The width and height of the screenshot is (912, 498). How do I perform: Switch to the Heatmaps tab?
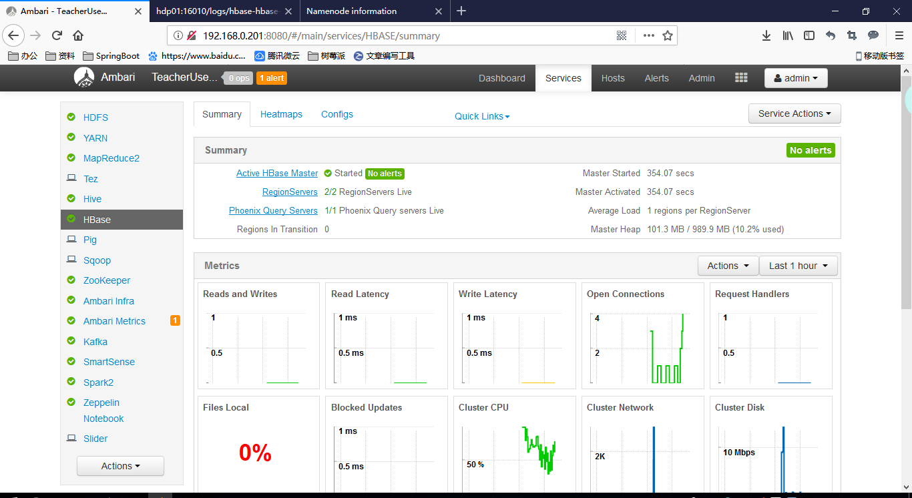point(281,114)
